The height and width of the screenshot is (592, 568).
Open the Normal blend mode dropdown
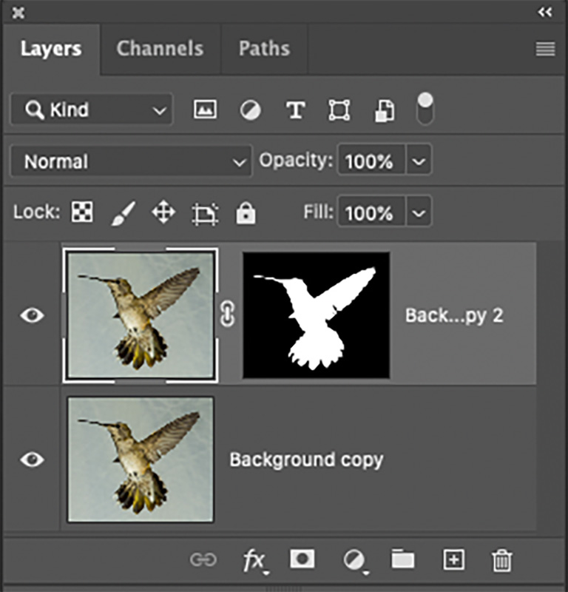click(x=130, y=161)
